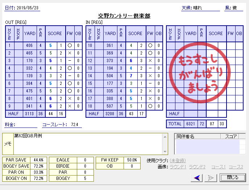Open the ラウンド2 image link
Image resolution: width=249 pixels, height=190 pixels.
198,167
